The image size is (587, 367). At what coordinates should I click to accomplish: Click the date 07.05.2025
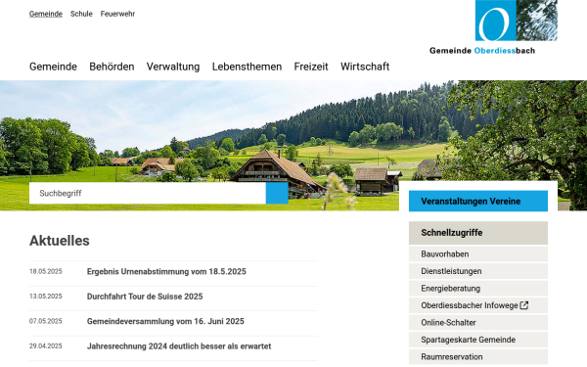coord(46,321)
